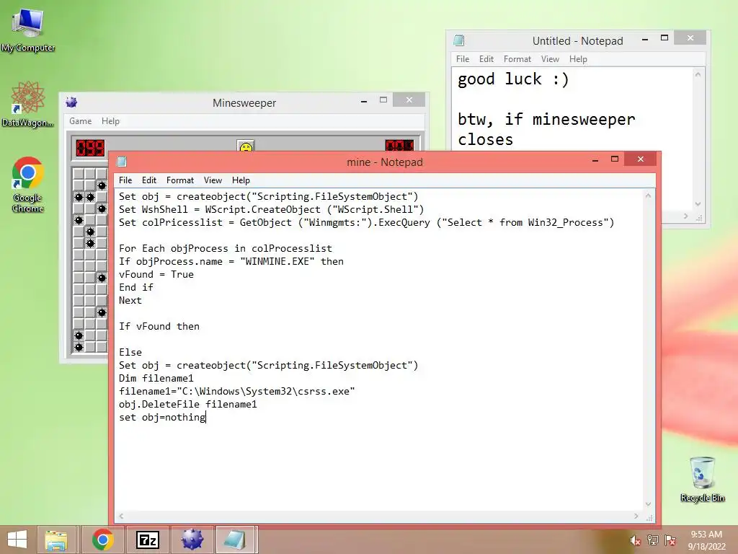Click the csrss.exe filename path line
Viewport: 738px width, 554px height.
click(236, 392)
